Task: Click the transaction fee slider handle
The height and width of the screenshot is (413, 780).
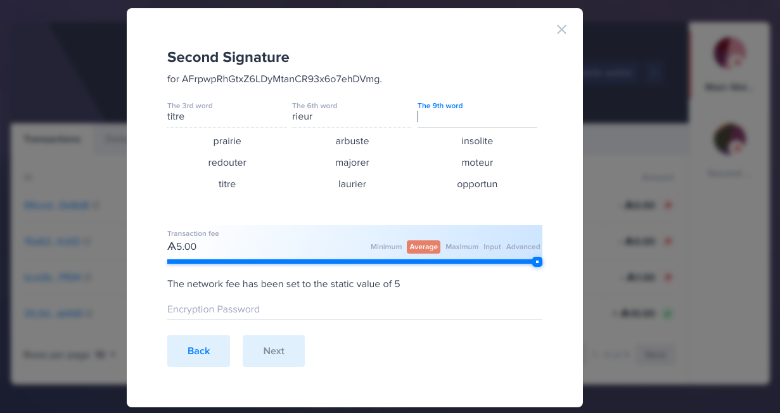Action: point(537,261)
